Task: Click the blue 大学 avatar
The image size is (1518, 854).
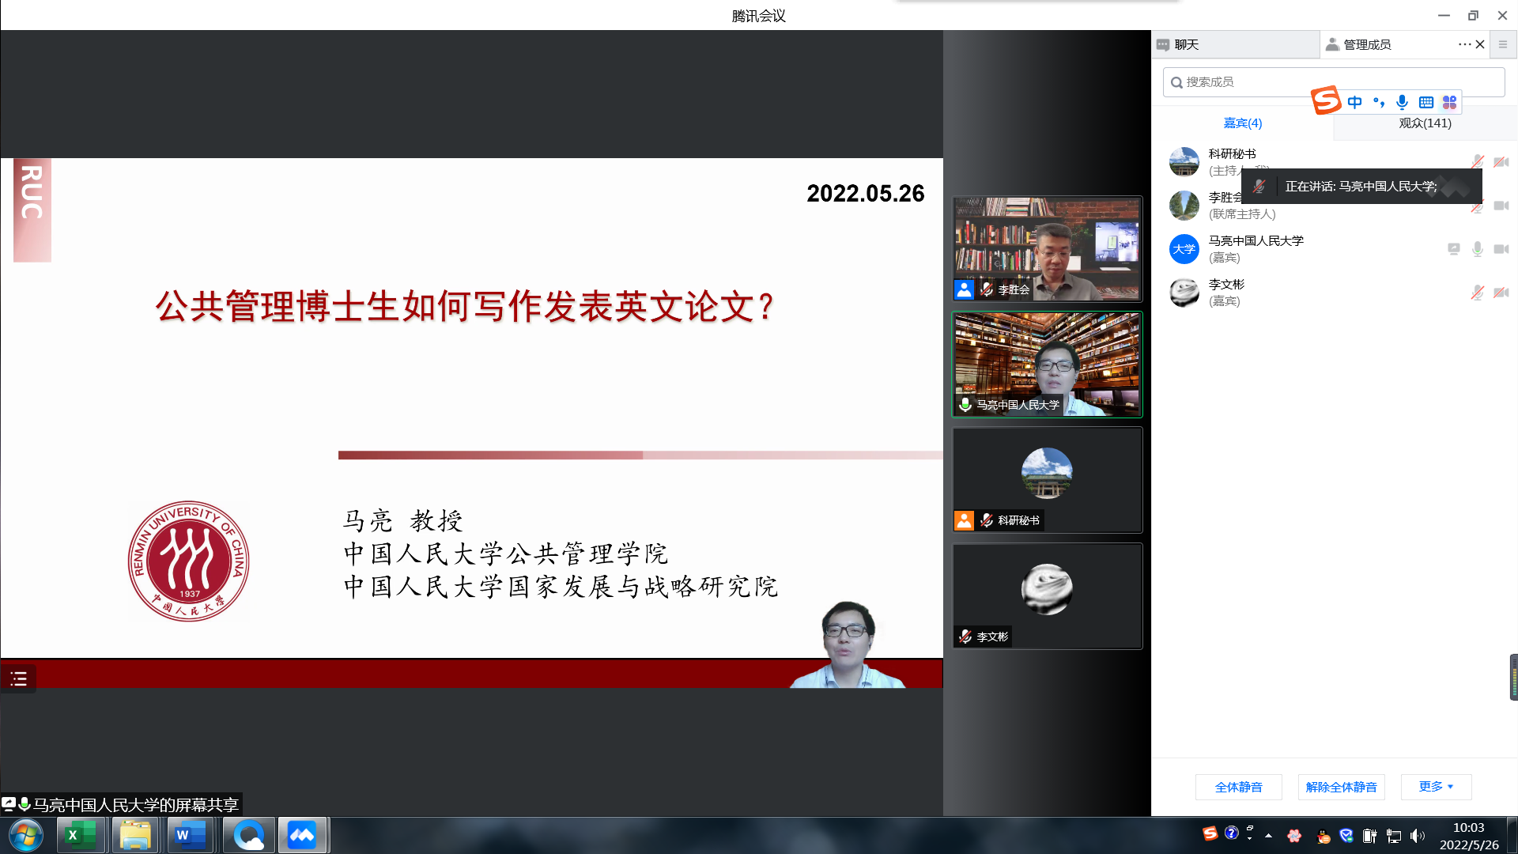Action: pos(1184,249)
